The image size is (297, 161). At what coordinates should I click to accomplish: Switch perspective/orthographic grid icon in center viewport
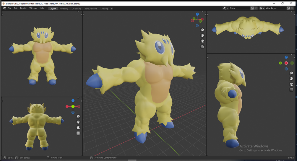pyautogui.click(x=202, y=46)
